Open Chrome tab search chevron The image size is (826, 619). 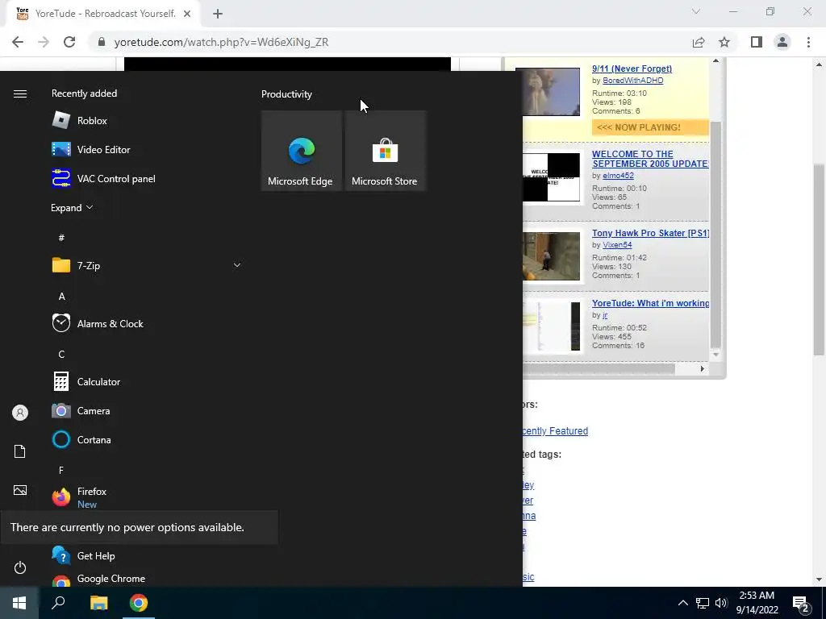click(696, 11)
